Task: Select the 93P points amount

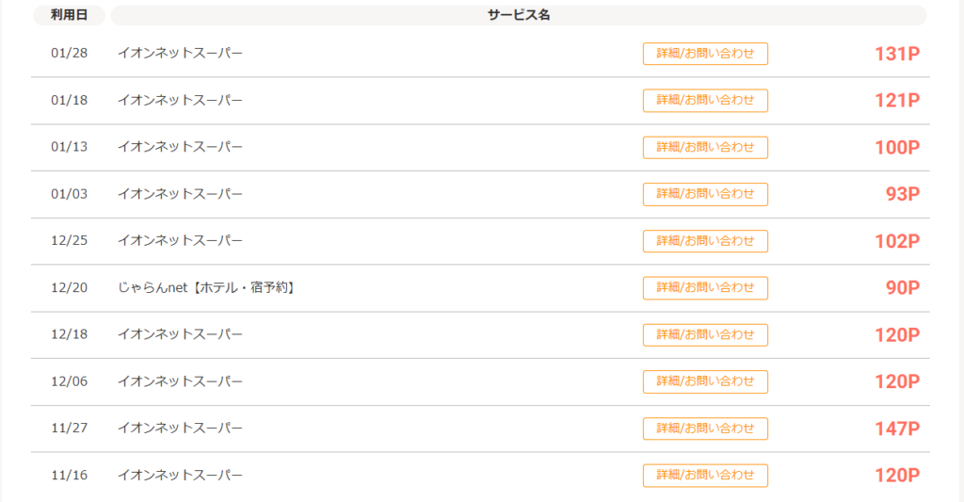Action: (x=902, y=195)
